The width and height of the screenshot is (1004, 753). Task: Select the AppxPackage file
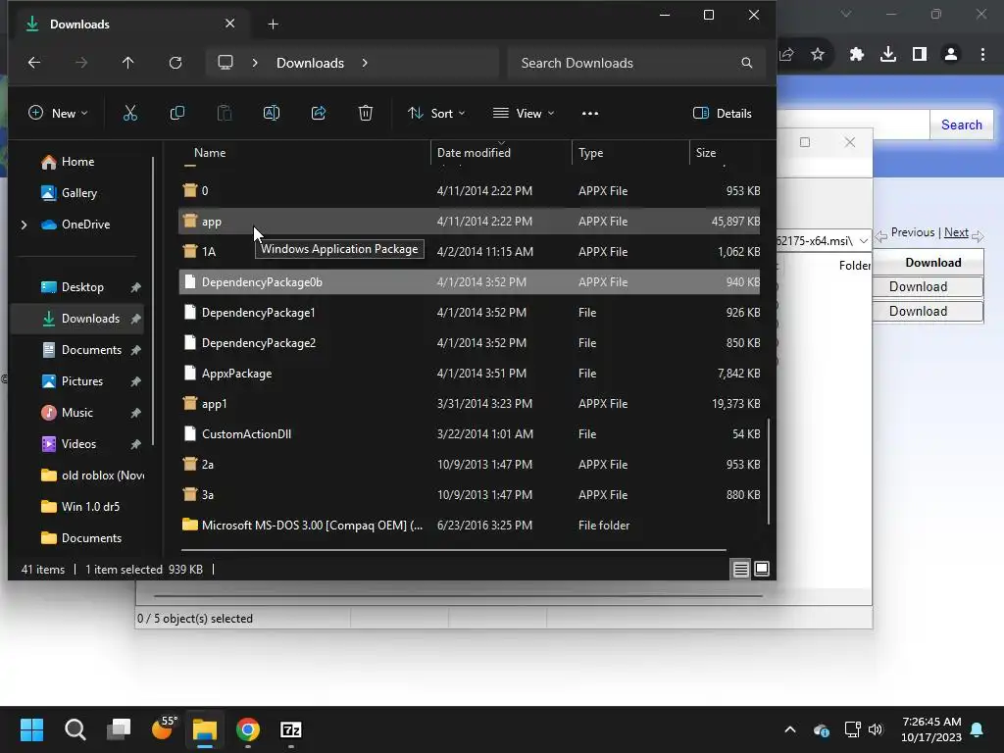[470, 374]
